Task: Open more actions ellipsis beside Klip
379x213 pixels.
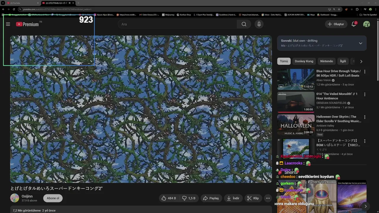Action: [x=268, y=198]
